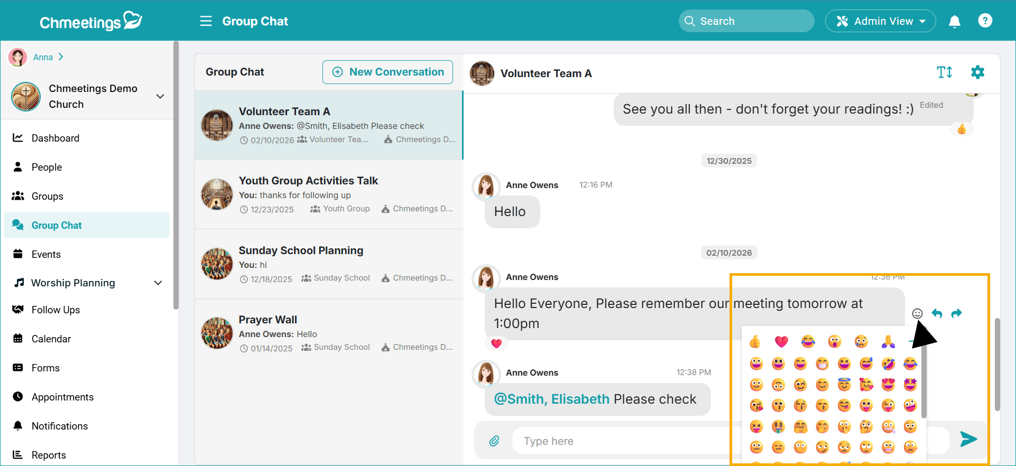1016x466 pixels.
Task: Open the hamburger menu beside Group Chat title
Action: click(206, 21)
